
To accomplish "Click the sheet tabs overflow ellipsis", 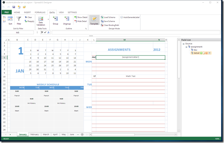I will click(x=78, y=134).
